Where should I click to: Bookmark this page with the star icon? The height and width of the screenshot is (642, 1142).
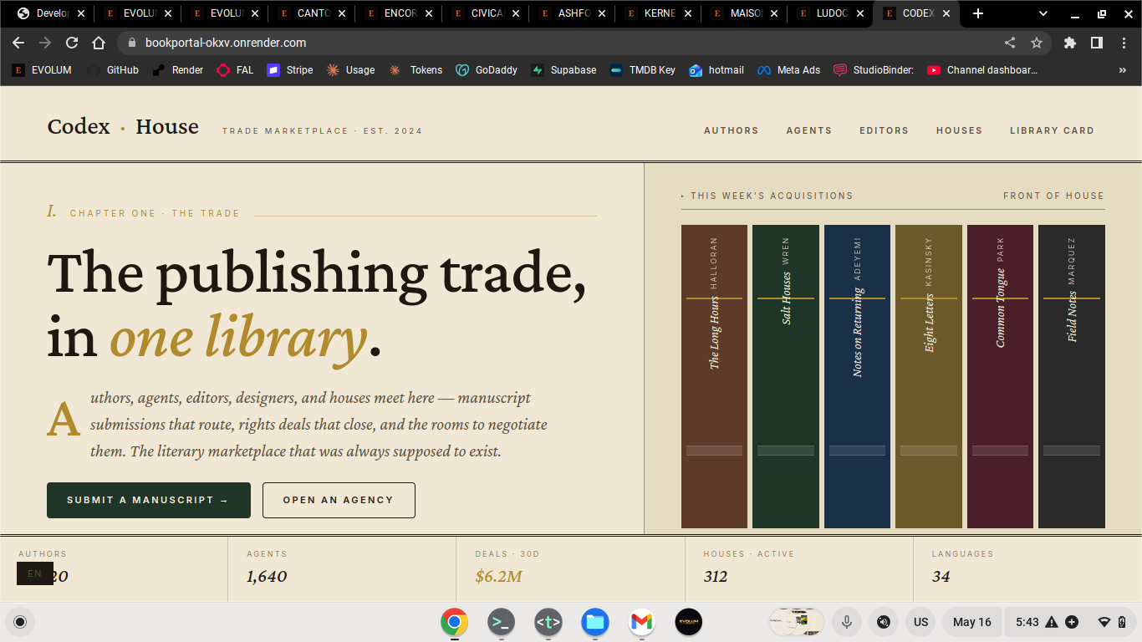[1037, 43]
